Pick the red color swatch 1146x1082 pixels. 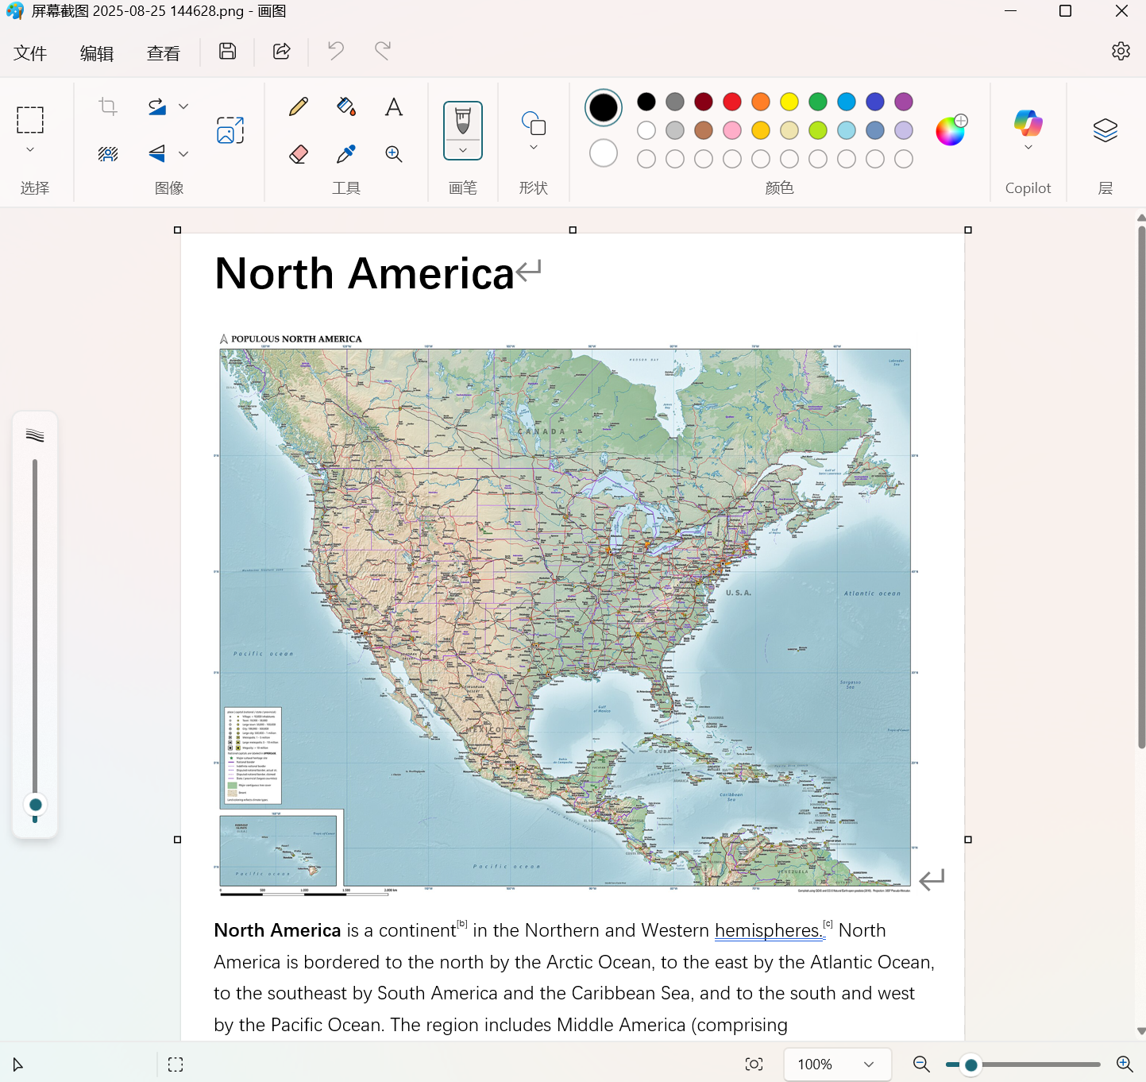click(732, 102)
